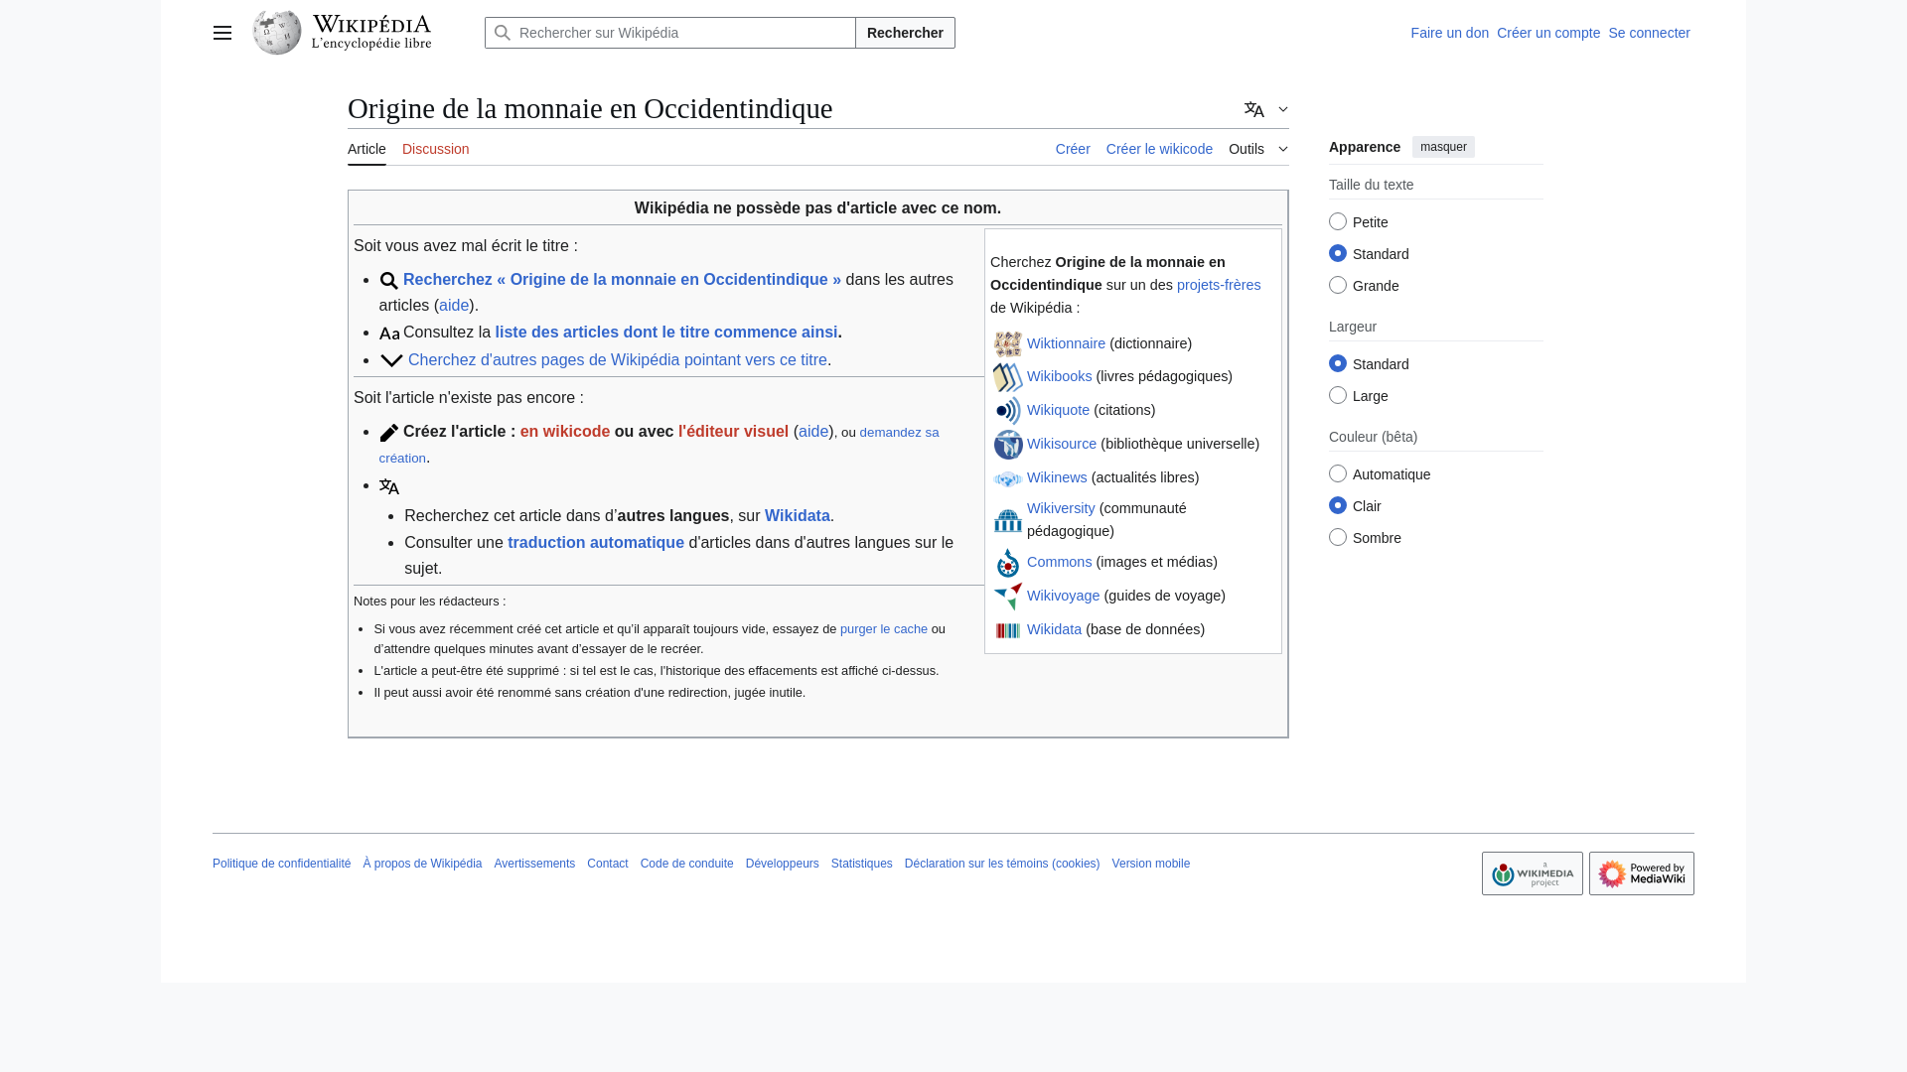This screenshot has height=1072, width=1907.
Task: Click the Wikiversity project icon
Action: (1008, 520)
